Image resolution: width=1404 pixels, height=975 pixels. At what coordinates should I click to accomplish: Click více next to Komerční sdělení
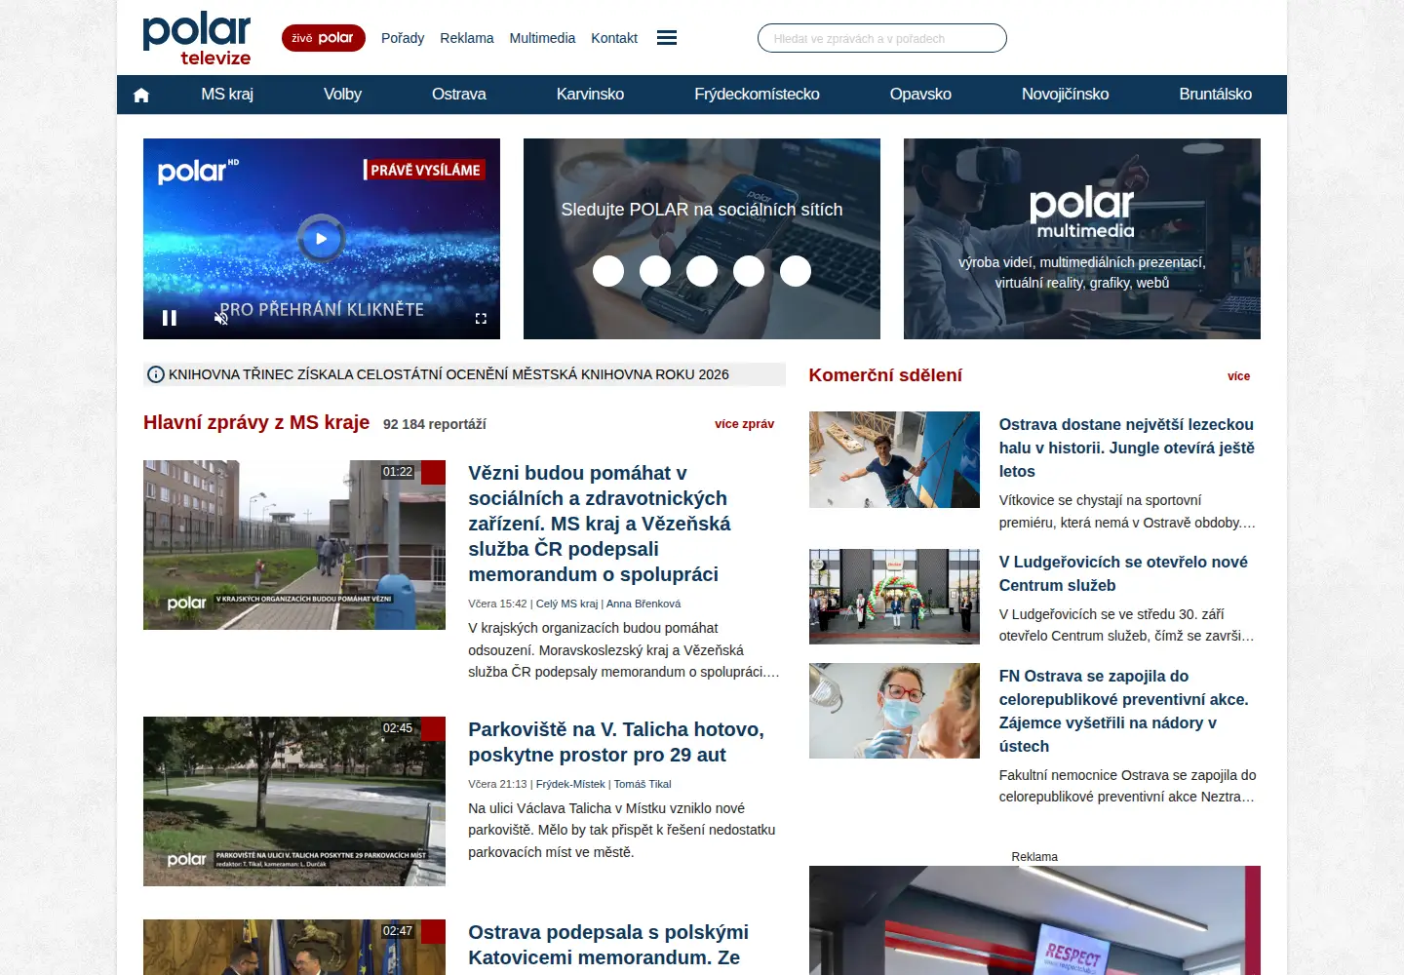pyautogui.click(x=1238, y=376)
